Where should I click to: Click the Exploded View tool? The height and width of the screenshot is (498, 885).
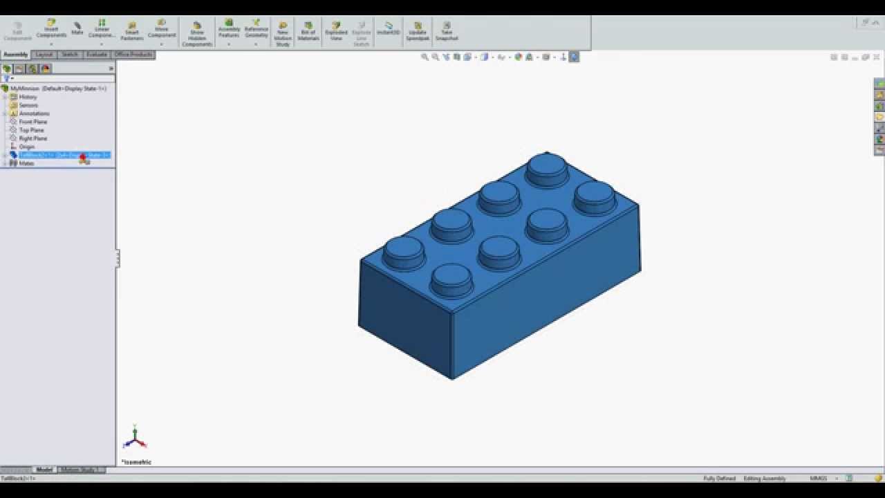336,32
